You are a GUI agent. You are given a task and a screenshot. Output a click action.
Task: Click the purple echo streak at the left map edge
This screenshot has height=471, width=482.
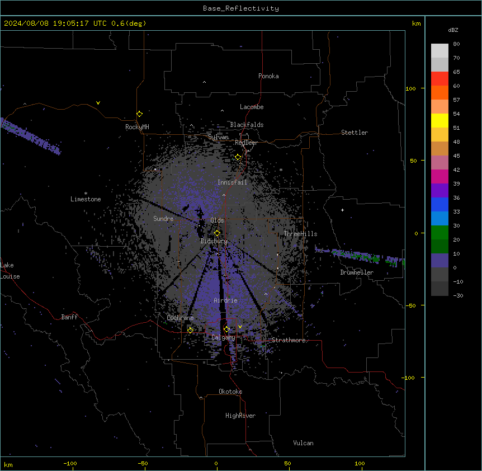pos(30,136)
